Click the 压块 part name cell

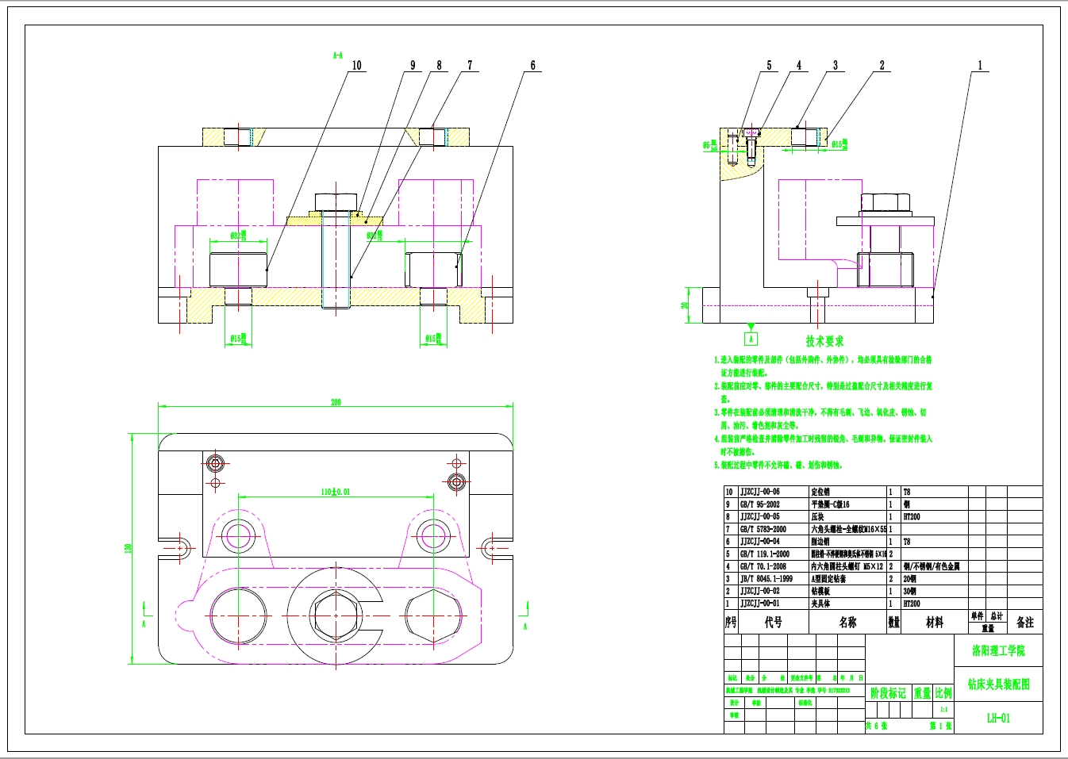click(816, 517)
